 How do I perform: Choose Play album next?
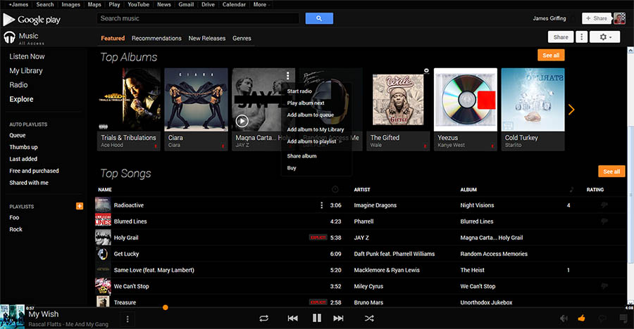coord(306,103)
